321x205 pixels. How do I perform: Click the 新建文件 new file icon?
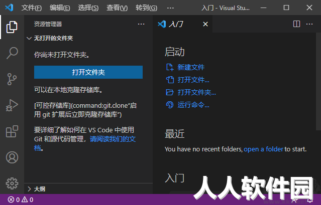[170, 67]
